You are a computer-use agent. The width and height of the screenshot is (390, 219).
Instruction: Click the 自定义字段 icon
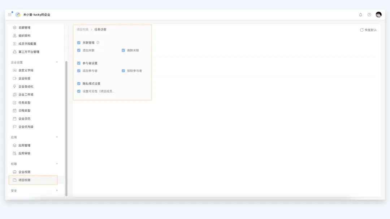coord(15,71)
